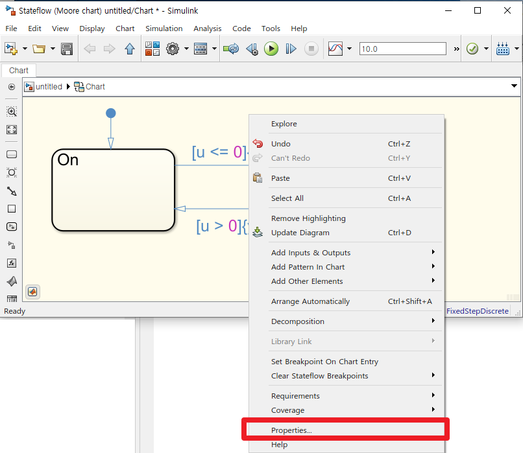Click the New Model toolbar icon
523x453 pixels.
click(11, 49)
